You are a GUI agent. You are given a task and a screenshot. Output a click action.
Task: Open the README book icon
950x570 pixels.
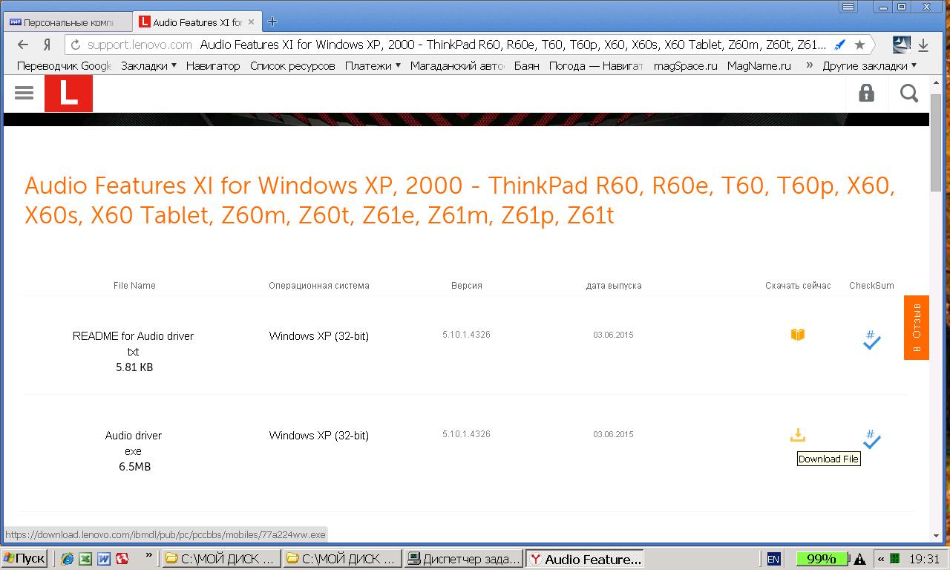click(798, 335)
